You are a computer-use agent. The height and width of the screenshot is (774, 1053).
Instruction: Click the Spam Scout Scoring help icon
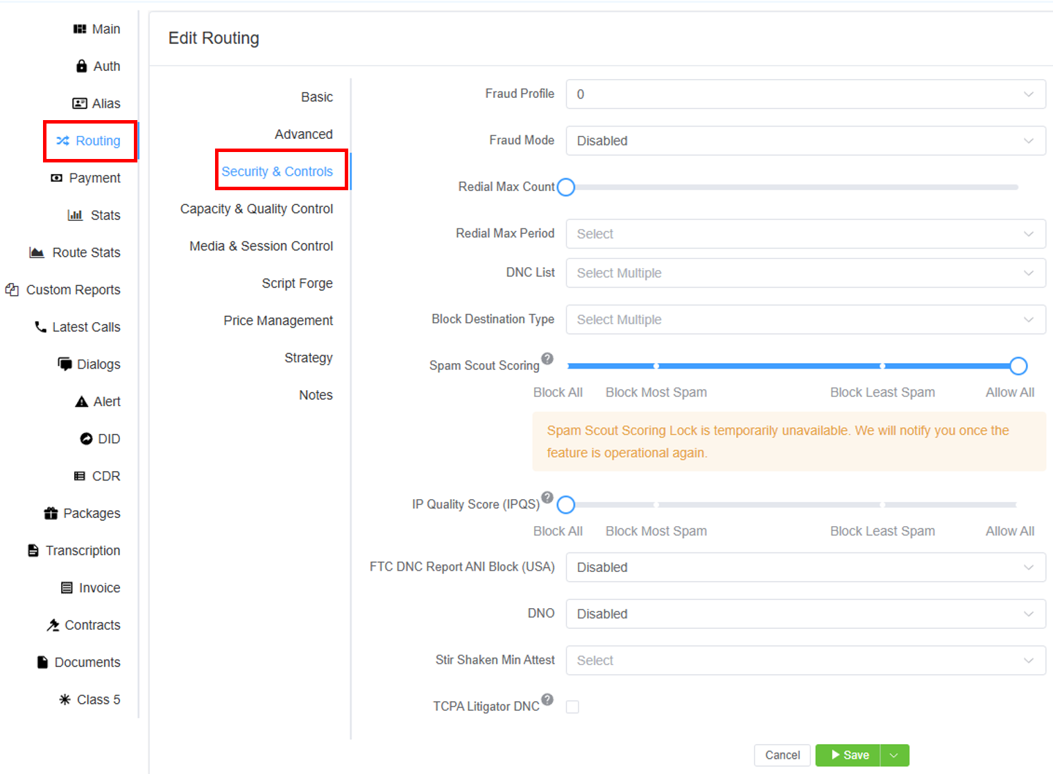(x=547, y=358)
